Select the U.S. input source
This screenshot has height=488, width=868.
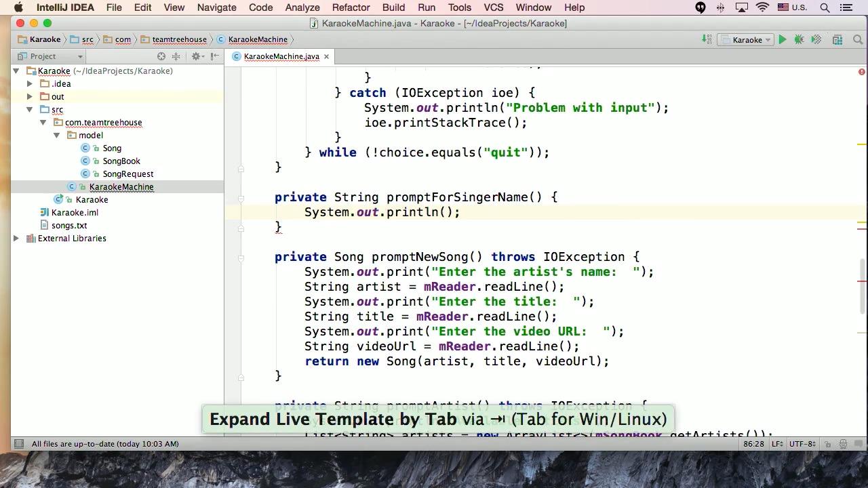(x=792, y=7)
